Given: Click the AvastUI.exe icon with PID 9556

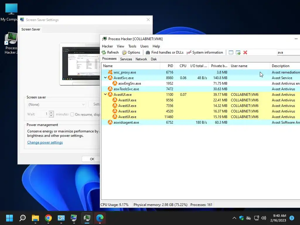Looking at the screenshot, I should click(x=115, y=100).
